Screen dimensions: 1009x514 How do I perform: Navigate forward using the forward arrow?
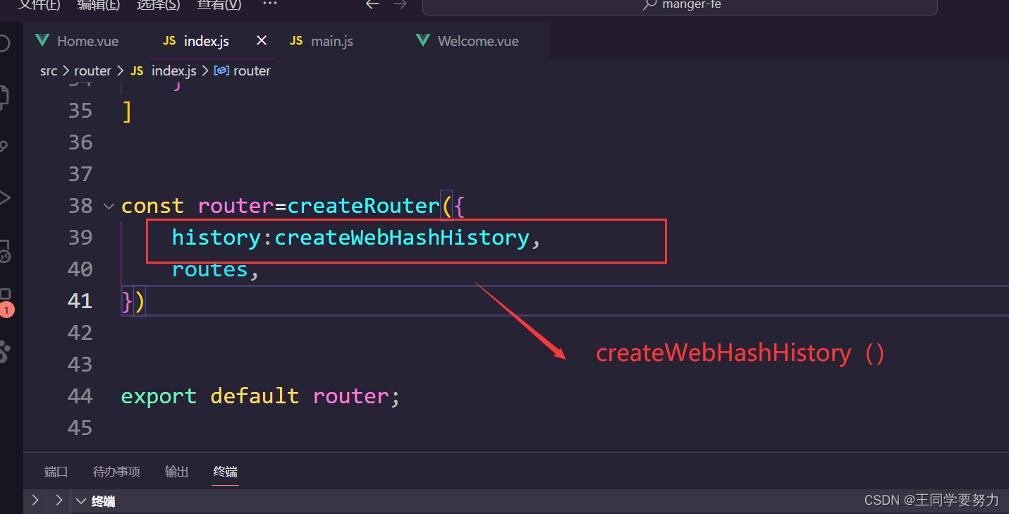(x=400, y=5)
